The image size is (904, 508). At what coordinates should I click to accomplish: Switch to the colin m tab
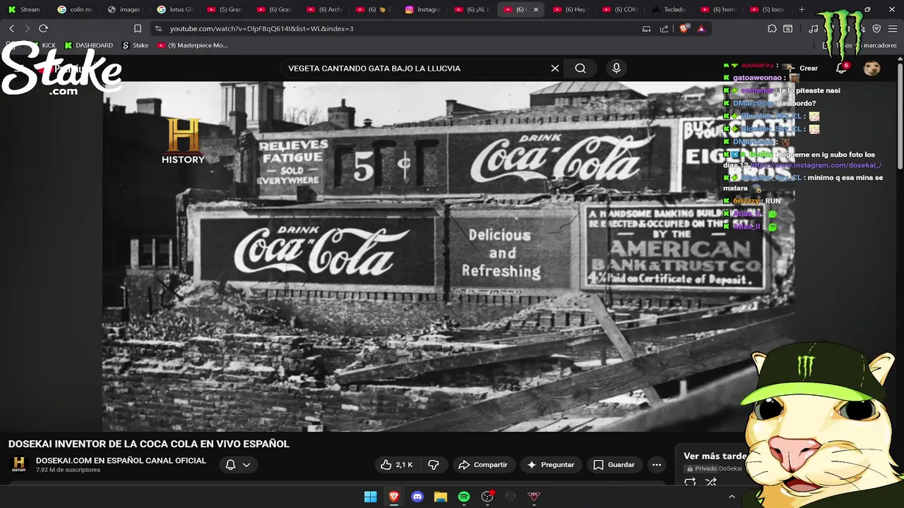click(x=75, y=10)
